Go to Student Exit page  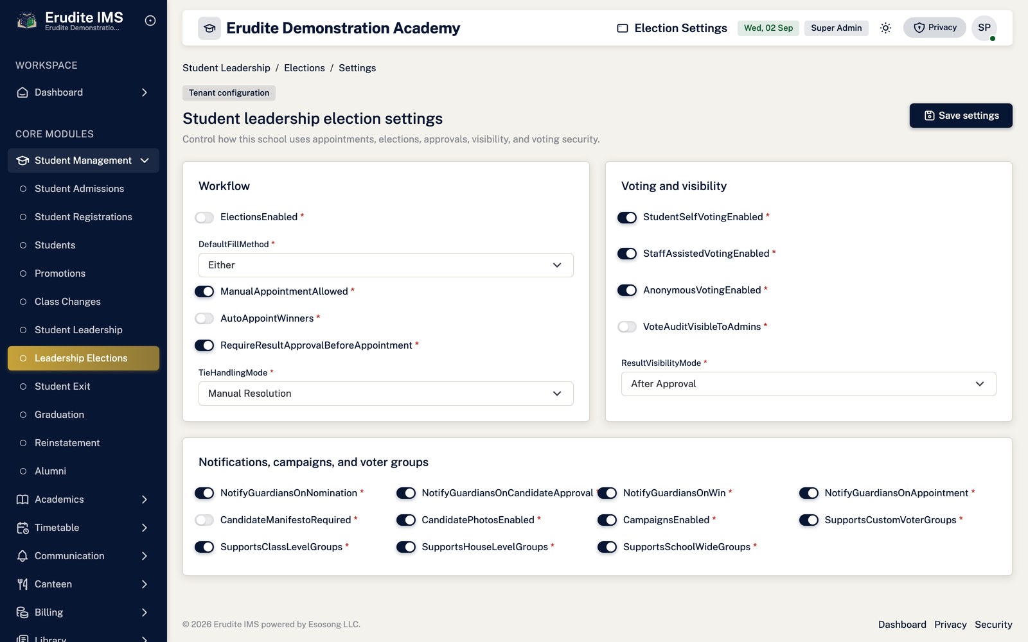(84, 386)
